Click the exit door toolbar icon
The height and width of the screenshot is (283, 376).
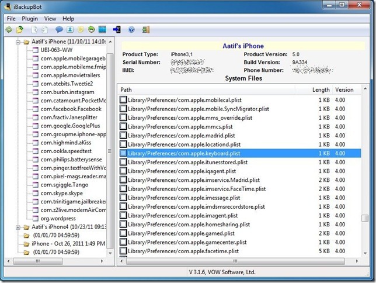coord(146,29)
